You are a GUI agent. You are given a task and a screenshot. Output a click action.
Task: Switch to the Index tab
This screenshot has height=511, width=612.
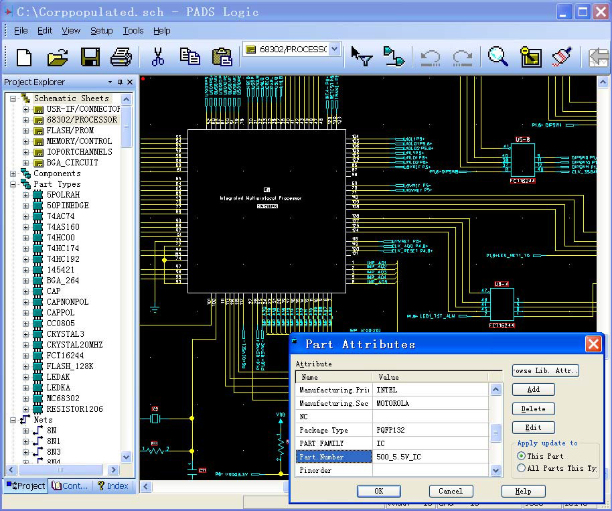[x=113, y=486]
